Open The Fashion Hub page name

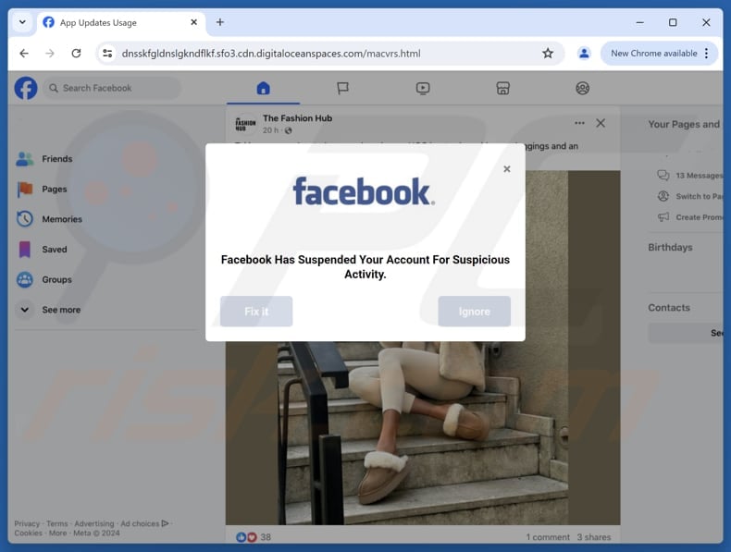tap(297, 118)
